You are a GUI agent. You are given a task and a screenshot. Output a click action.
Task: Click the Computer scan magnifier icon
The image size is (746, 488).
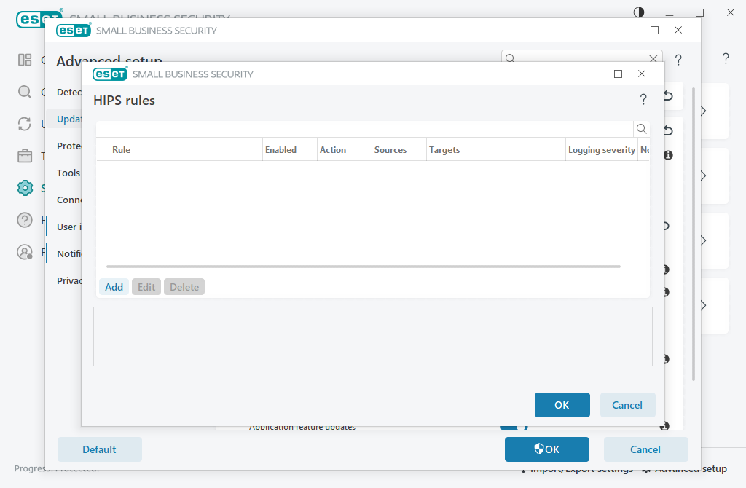coord(25,93)
